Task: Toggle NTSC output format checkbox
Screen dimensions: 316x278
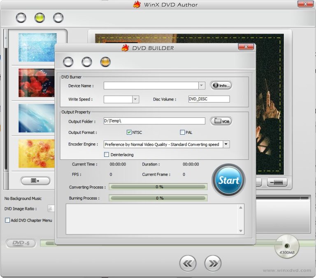Action: pos(129,132)
